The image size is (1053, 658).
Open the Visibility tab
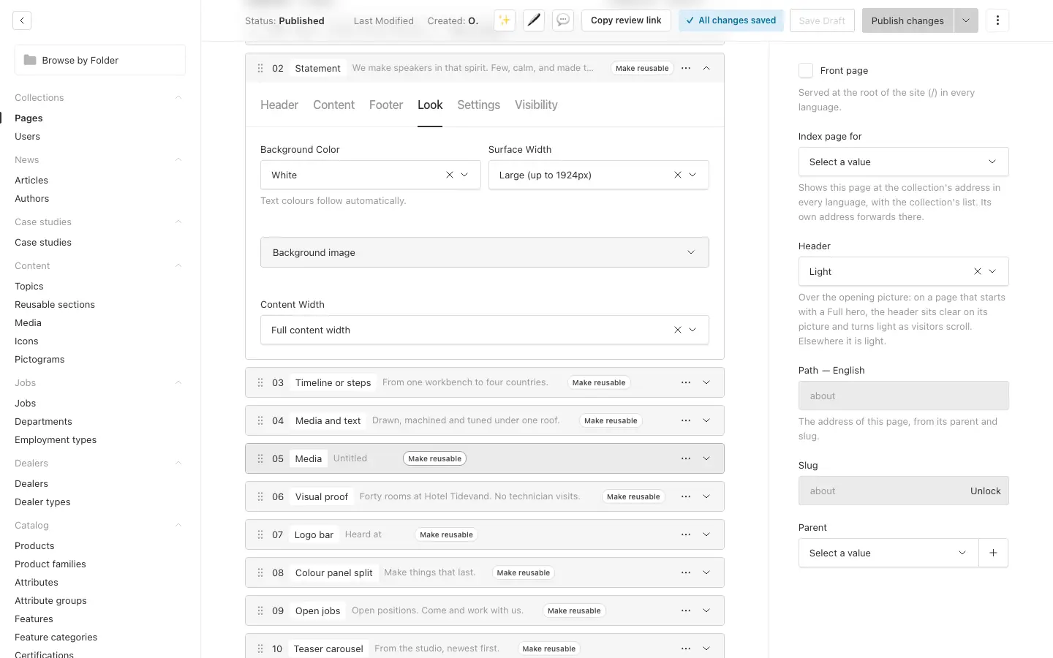pos(536,105)
